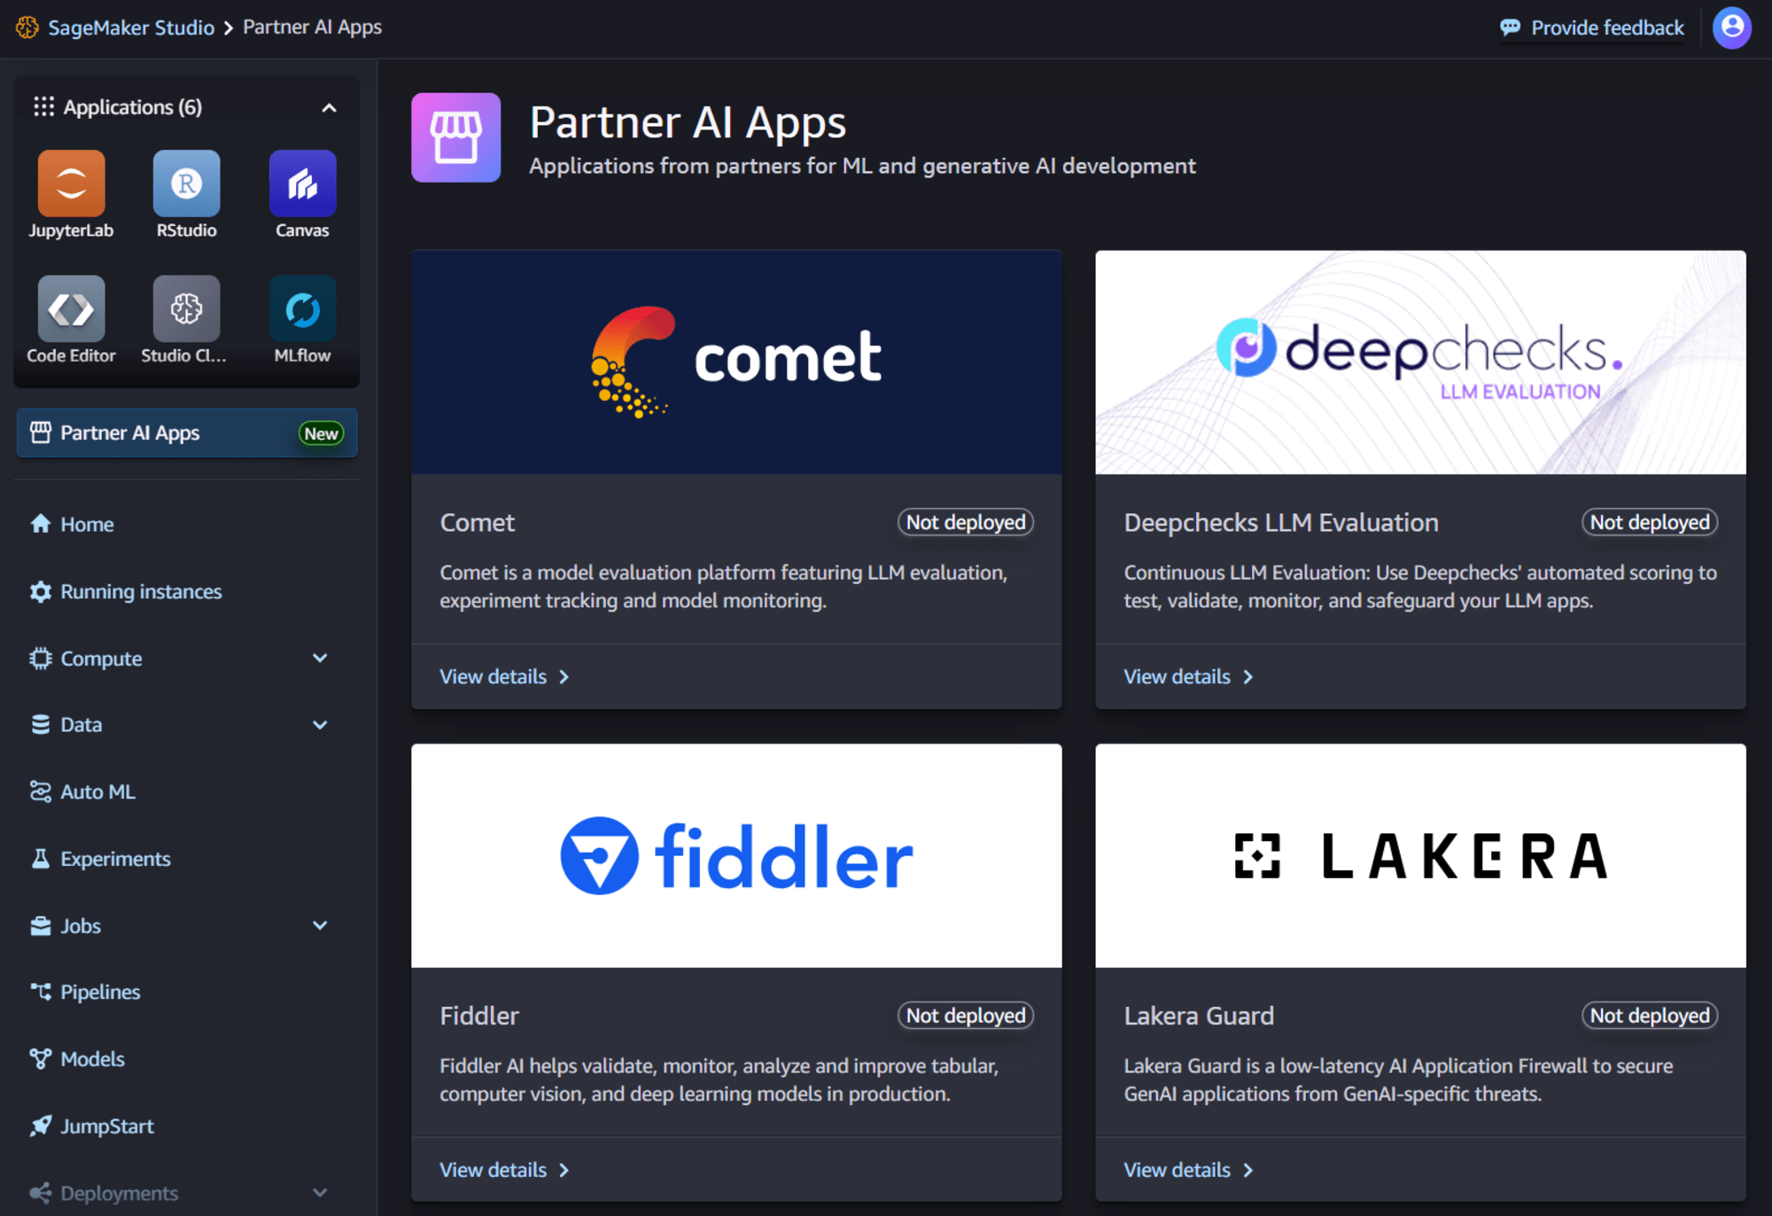Image resolution: width=1772 pixels, height=1216 pixels.
Task: Click the SageMaker Studio breadcrumb link
Action: point(131,27)
